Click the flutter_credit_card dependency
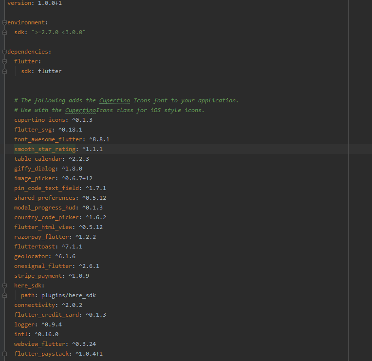Image resolution: width=372 pixels, height=361 pixels. [60, 315]
